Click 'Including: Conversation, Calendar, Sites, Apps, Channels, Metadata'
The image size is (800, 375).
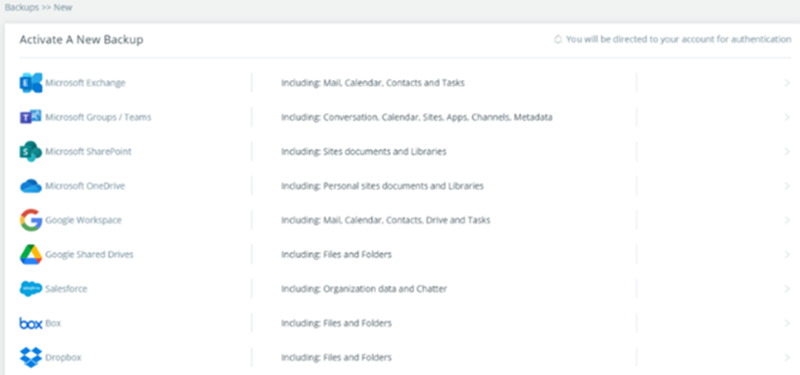pyautogui.click(x=417, y=117)
